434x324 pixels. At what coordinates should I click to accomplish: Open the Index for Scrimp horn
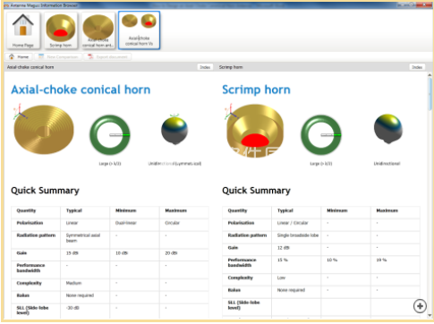417,67
